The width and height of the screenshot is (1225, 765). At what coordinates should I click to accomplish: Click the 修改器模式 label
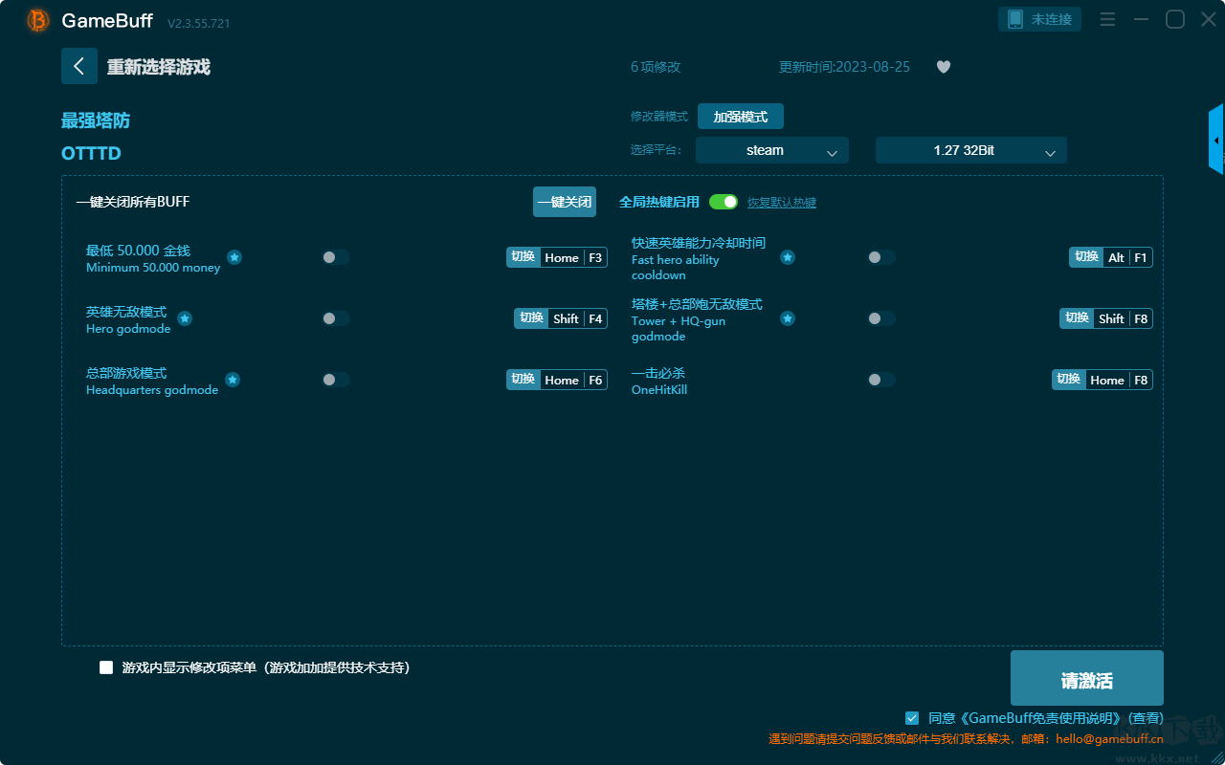coord(659,117)
